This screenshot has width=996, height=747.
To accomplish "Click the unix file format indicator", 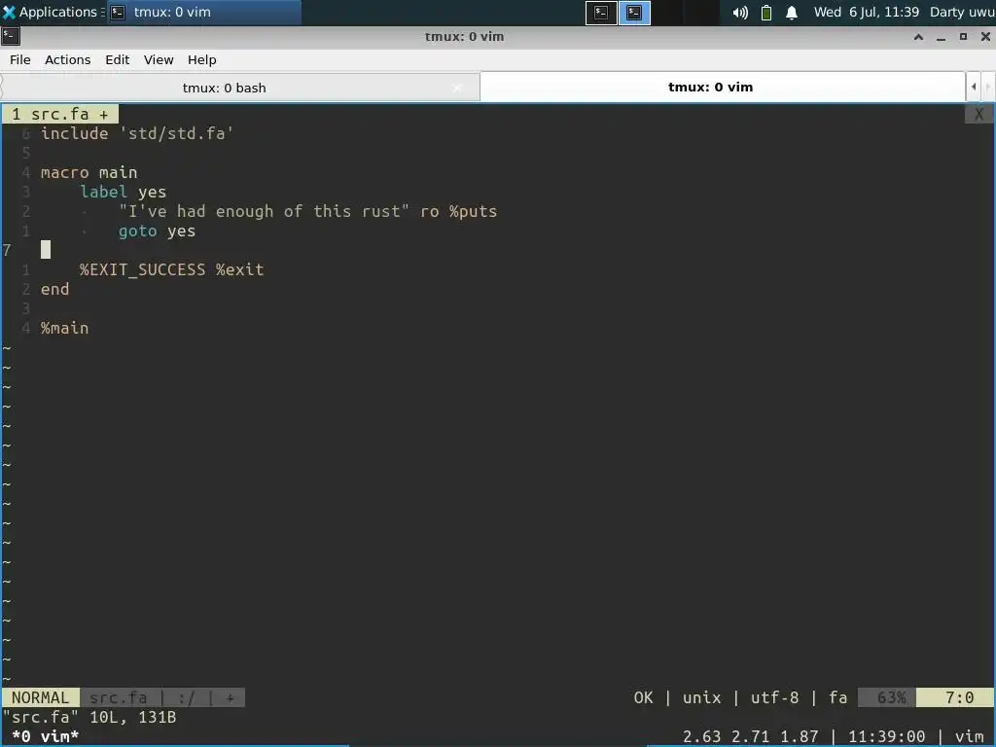I will coord(701,697).
